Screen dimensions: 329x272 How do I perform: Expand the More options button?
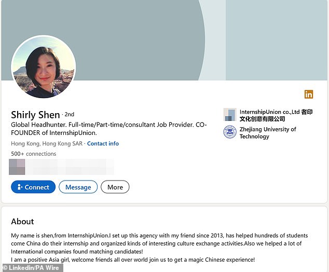115,187
